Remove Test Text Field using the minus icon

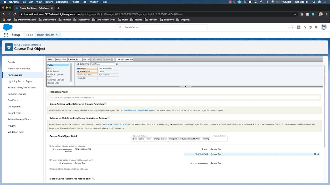tap(315, 154)
